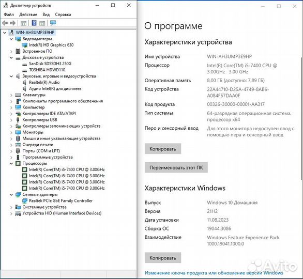
Task: Open the Файл menu
Action: tap(9, 14)
